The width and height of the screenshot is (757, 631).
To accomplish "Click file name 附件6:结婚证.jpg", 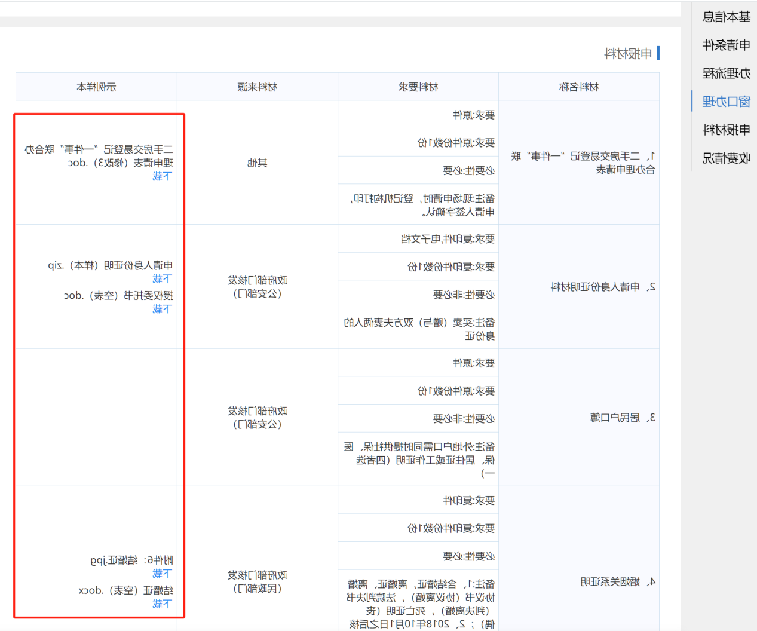I will coord(131,560).
